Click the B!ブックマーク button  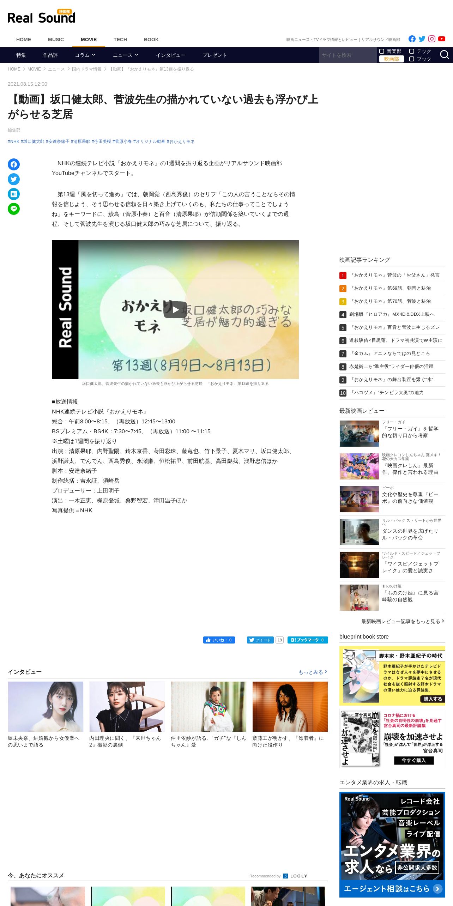(308, 640)
